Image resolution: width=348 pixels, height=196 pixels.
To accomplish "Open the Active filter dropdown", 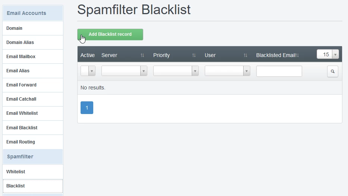I will [88, 71].
